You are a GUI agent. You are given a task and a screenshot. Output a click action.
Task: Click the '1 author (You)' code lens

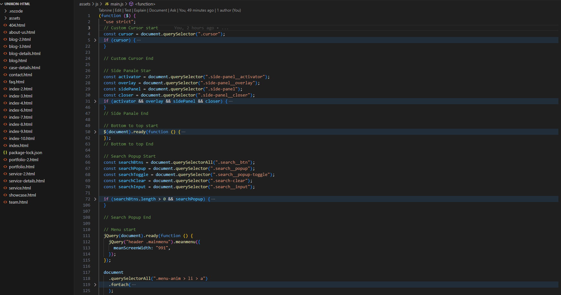point(229,10)
